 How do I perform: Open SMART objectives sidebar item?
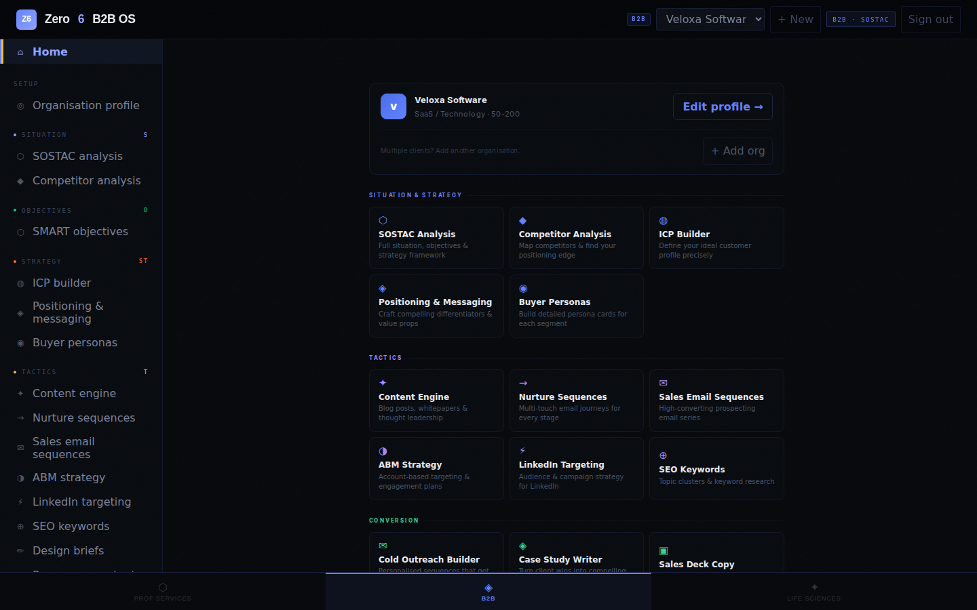[x=81, y=231]
